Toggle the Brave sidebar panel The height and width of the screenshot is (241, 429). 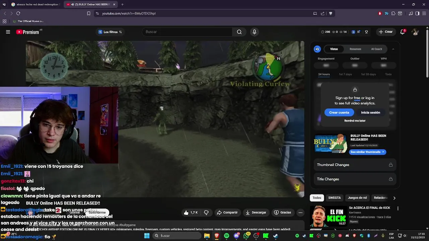point(417,13)
